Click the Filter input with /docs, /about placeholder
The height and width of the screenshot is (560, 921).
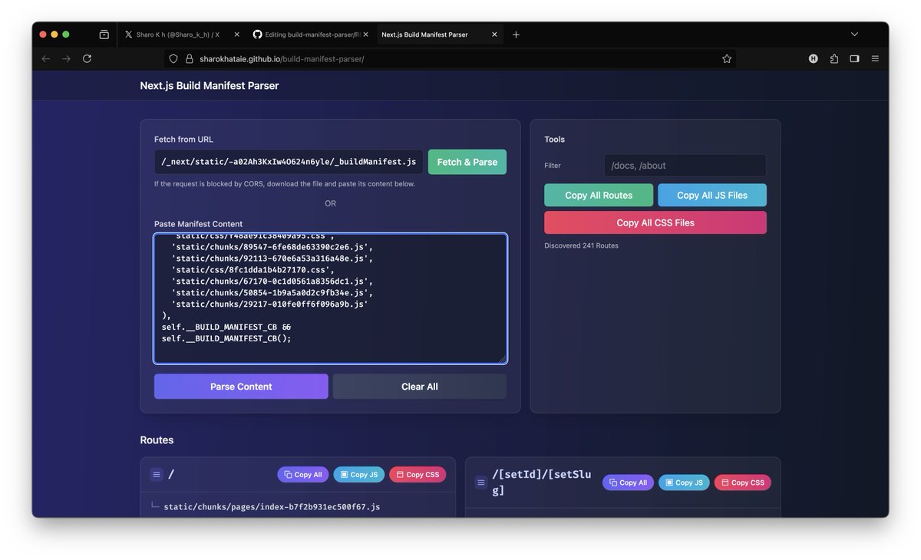(x=685, y=166)
